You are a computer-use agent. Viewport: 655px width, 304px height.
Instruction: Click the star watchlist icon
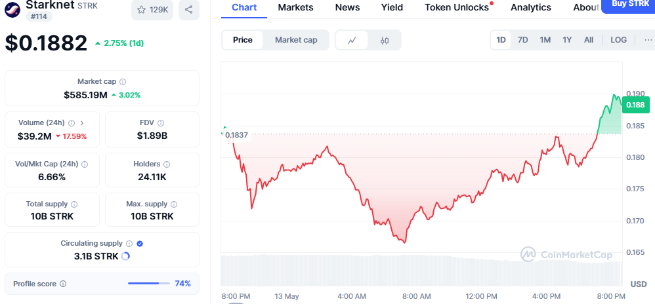142,10
